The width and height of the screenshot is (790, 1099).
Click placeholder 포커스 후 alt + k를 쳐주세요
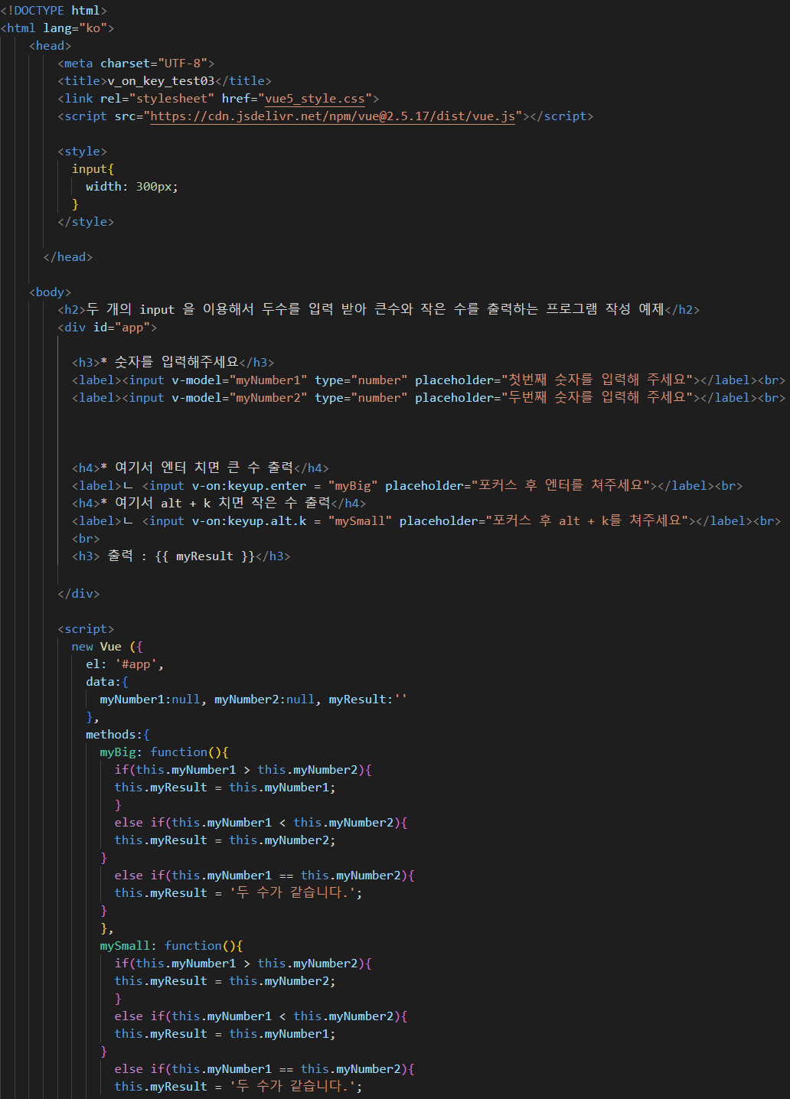coord(587,521)
